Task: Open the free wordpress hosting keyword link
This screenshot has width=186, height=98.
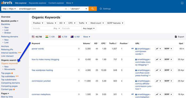Action: click(42, 70)
